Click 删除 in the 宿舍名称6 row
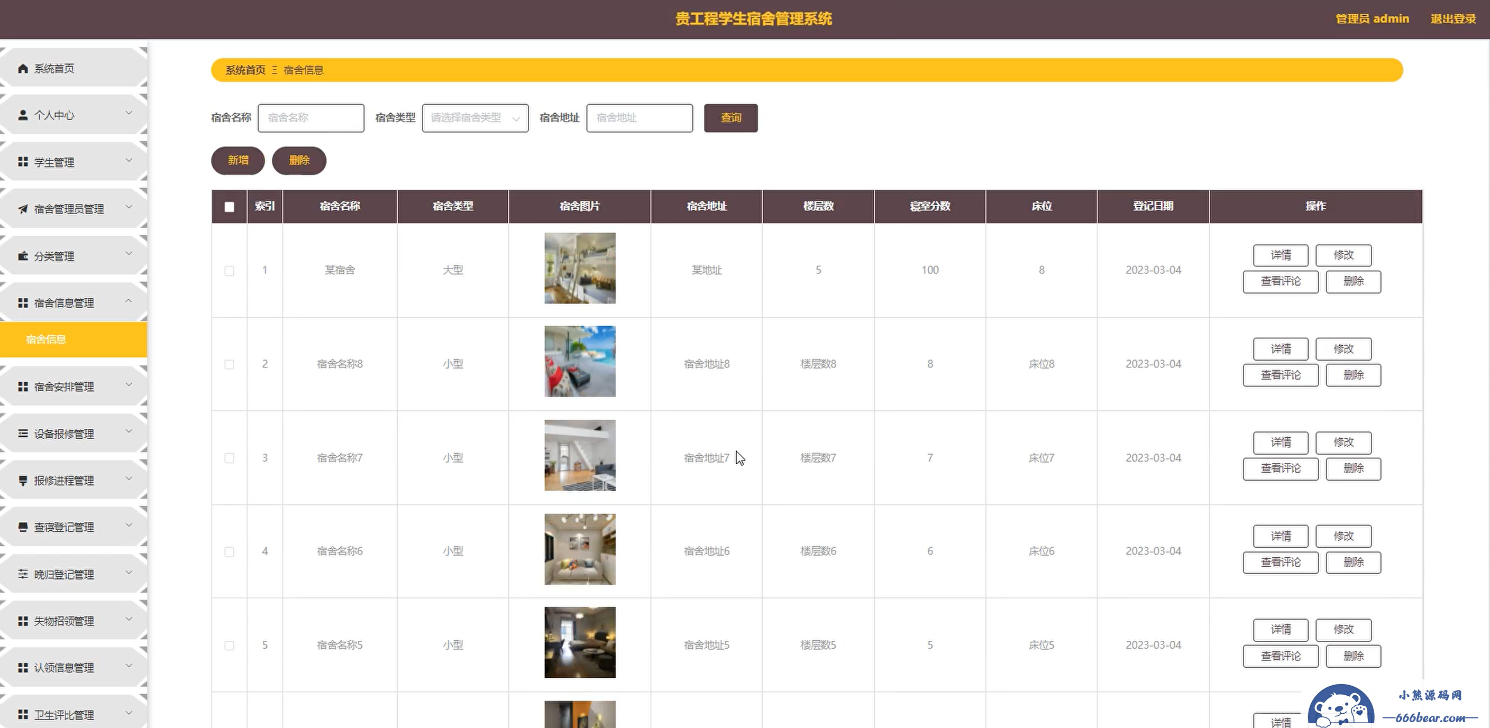 tap(1354, 562)
